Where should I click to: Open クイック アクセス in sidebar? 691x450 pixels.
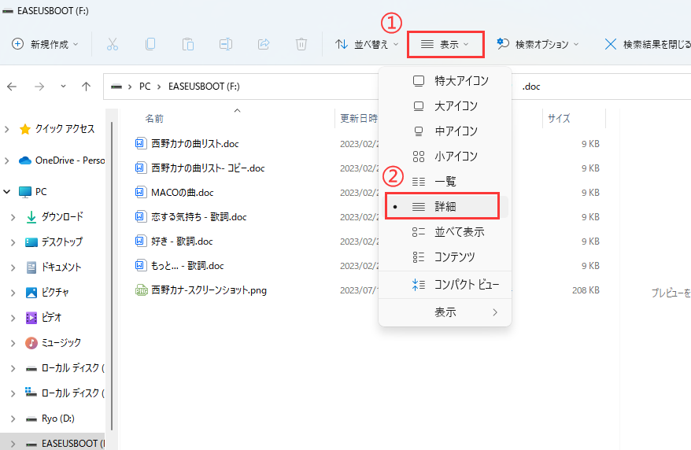click(65, 128)
